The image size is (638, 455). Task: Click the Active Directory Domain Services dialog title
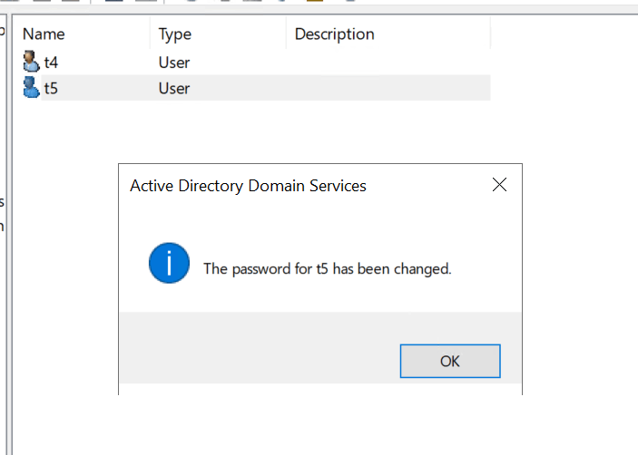tap(248, 186)
